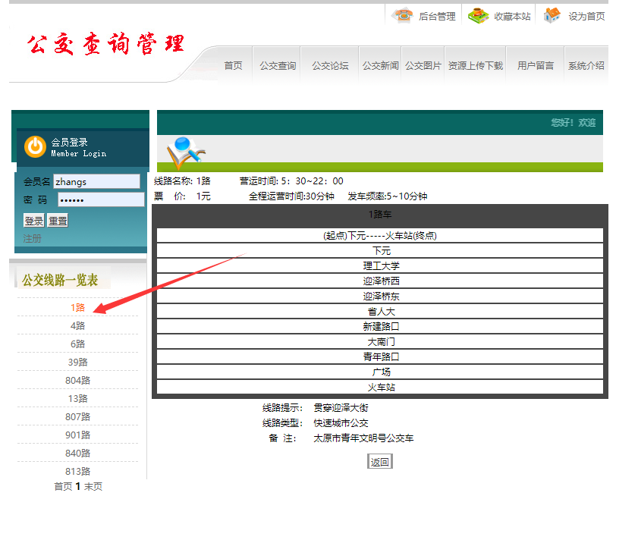This screenshot has width=638, height=540.
Task: Open 公交论坛 menu item
Action: pos(330,65)
